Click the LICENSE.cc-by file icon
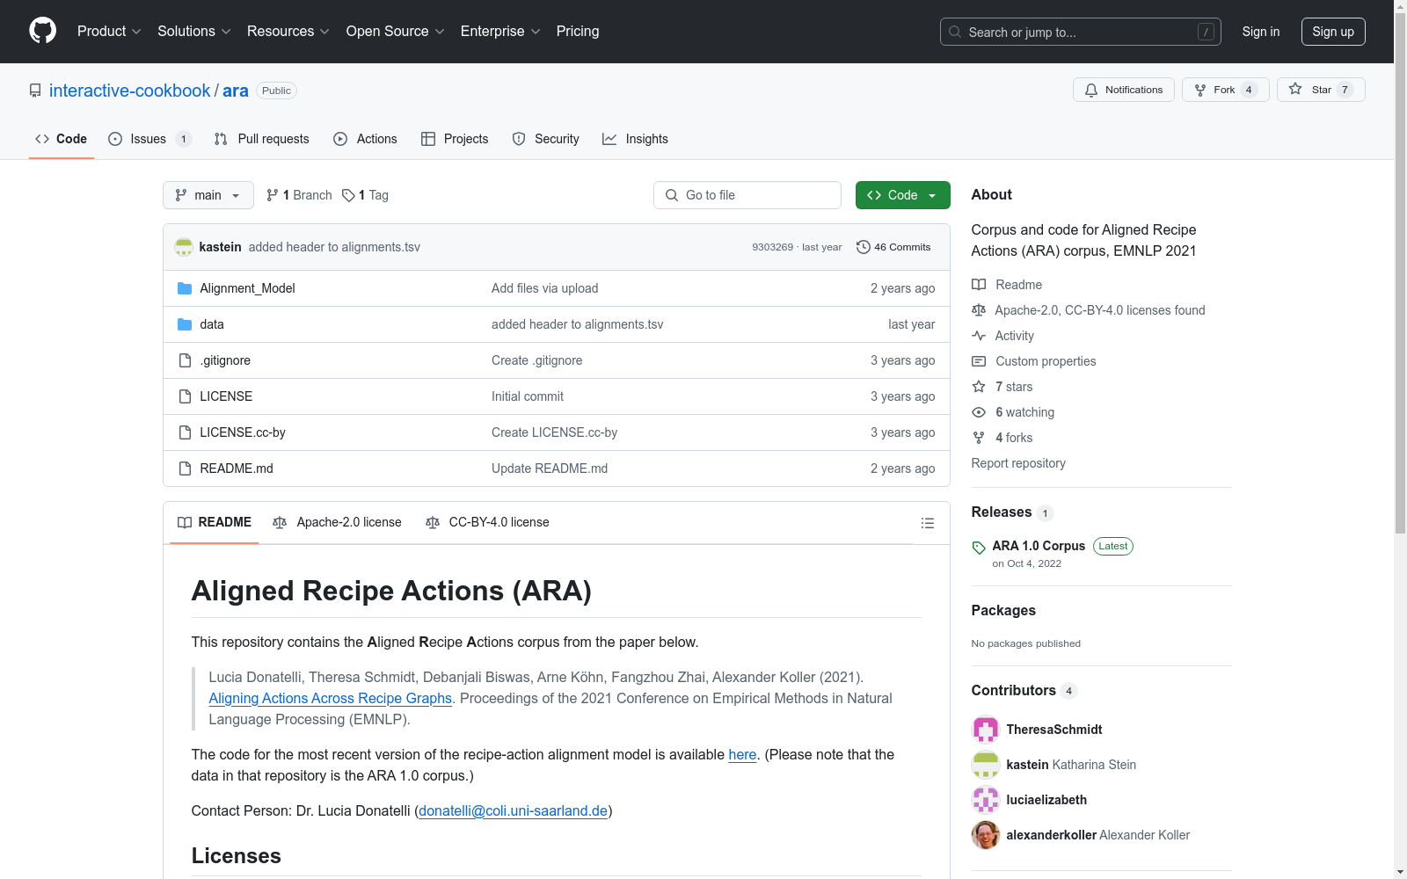Screen dimensions: 1407x879 pyautogui.click(x=185, y=432)
